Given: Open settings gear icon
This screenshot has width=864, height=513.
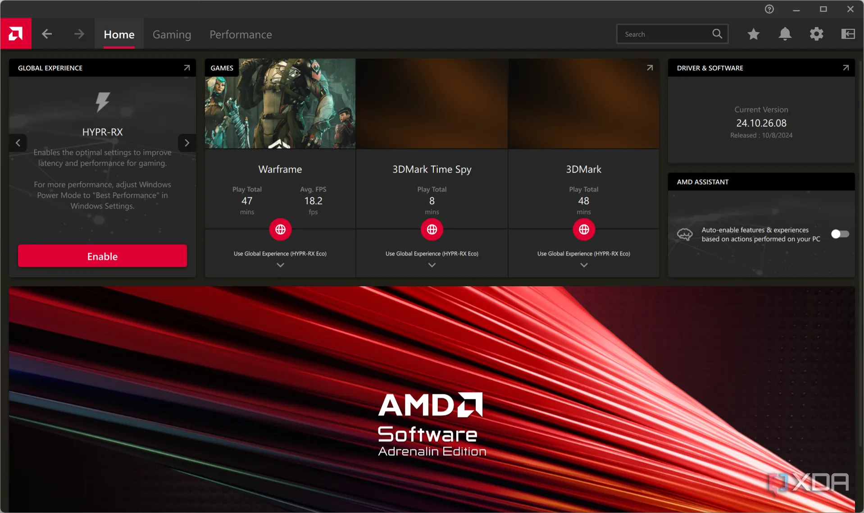Looking at the screenshot, I should click(x=816, y=34).
